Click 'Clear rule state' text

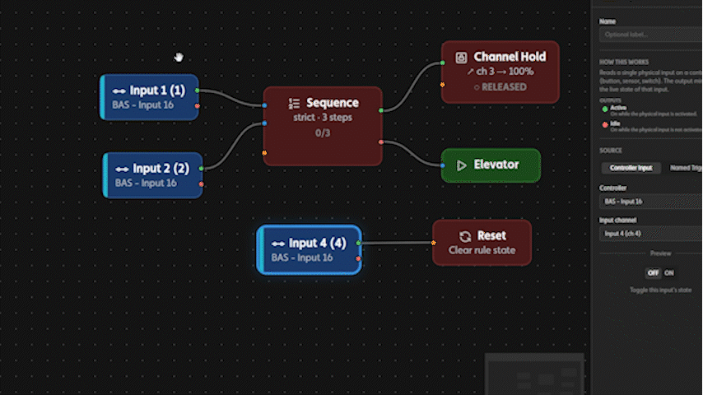482,251
